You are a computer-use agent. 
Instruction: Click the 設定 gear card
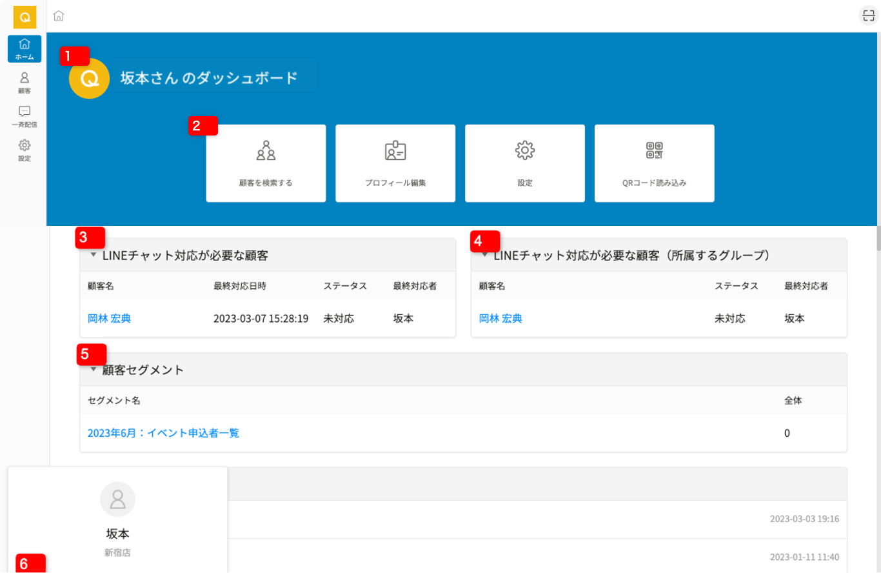(x=525, y=163)
